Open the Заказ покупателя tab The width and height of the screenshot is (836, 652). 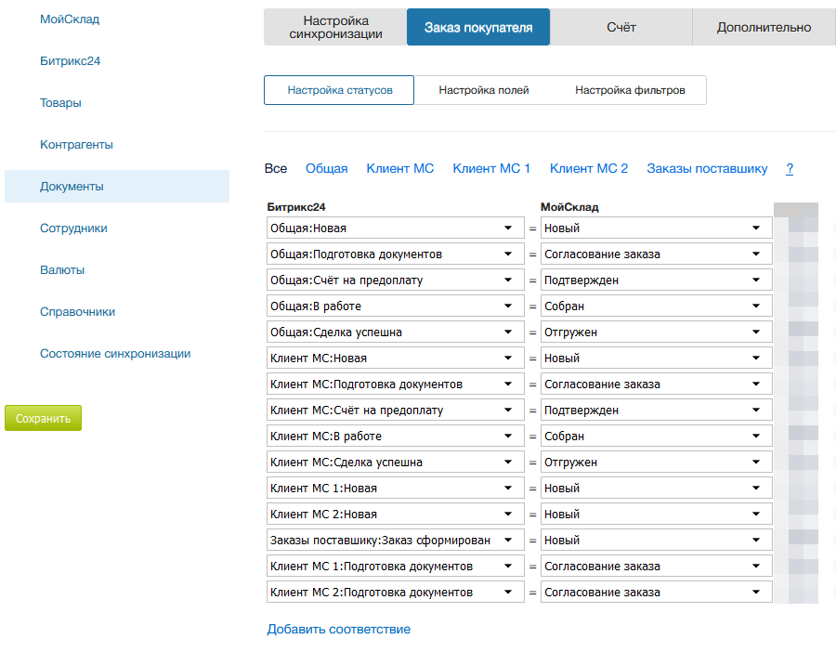tap(478, 28)
